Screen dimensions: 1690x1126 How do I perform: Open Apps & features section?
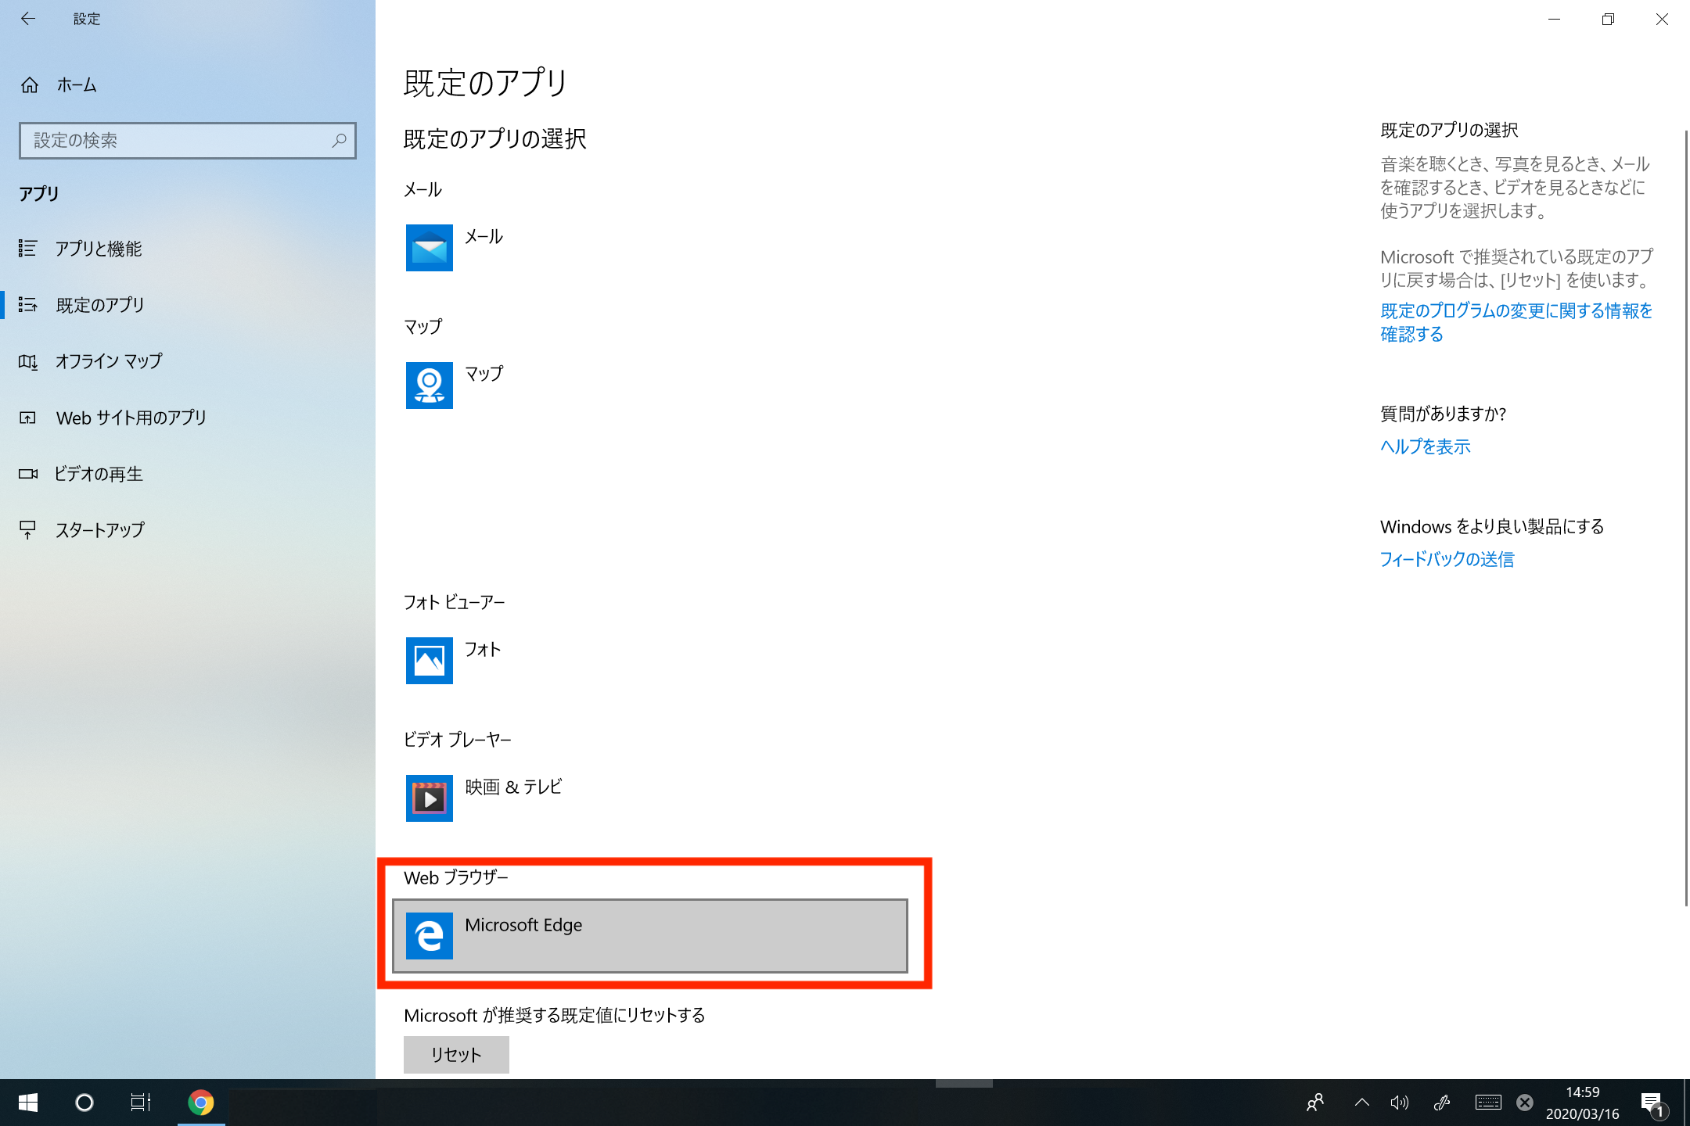[99, 249]
